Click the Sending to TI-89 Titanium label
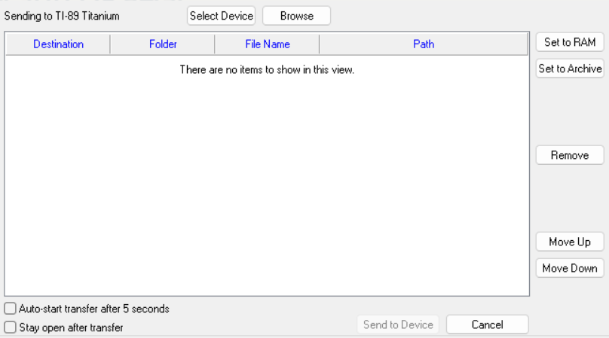The width and height of the screenshot is (609, 338). coord(62,16)
